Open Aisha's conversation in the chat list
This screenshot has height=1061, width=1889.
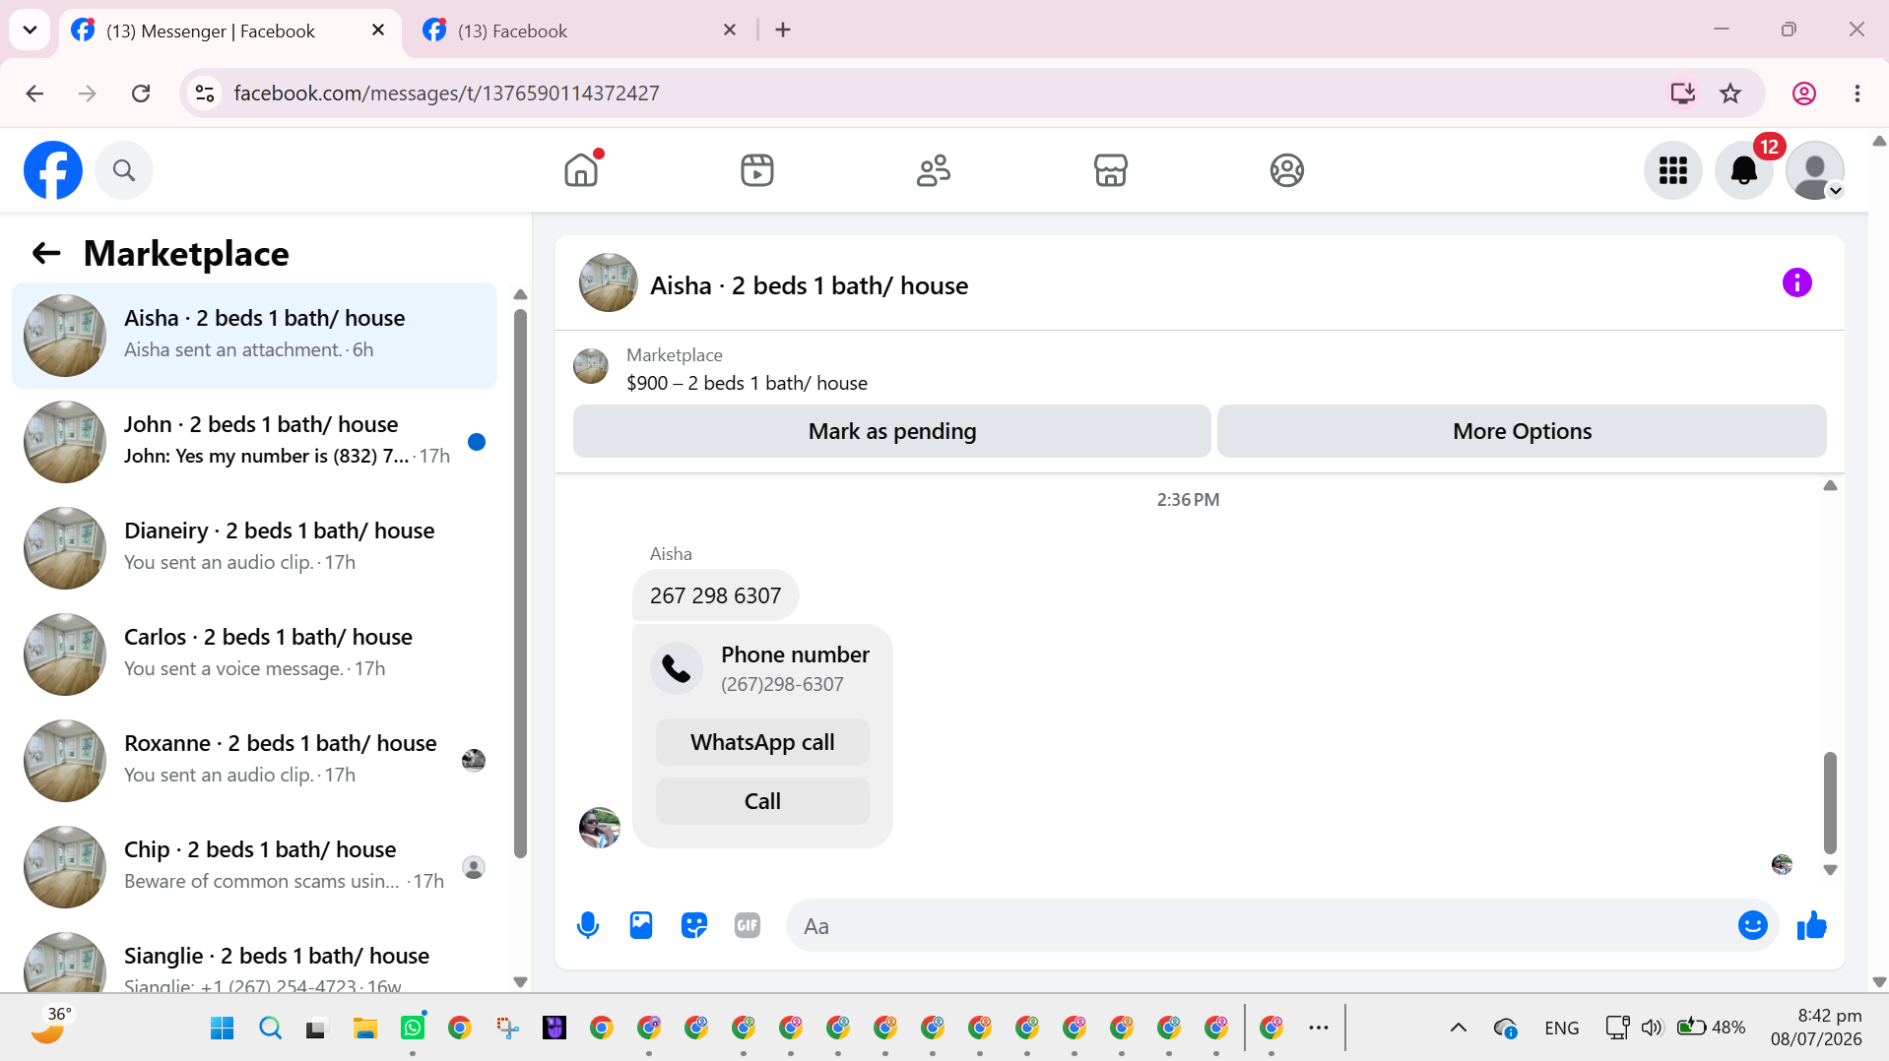[254, 336]
